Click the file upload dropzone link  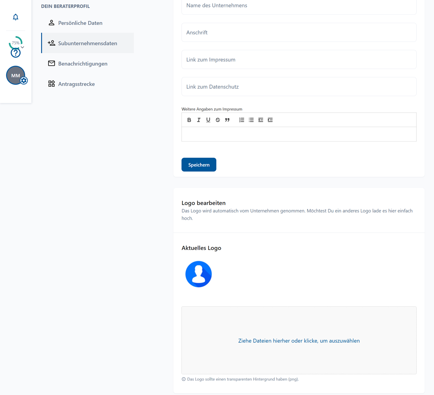pyautogui.click(x=299, y=341)
